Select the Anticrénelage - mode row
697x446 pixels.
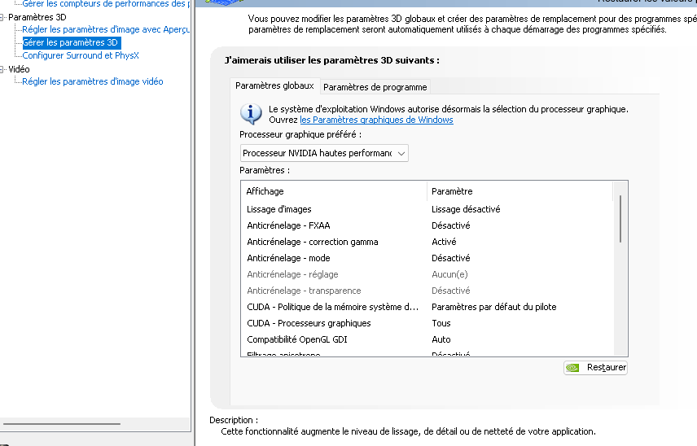427,258
